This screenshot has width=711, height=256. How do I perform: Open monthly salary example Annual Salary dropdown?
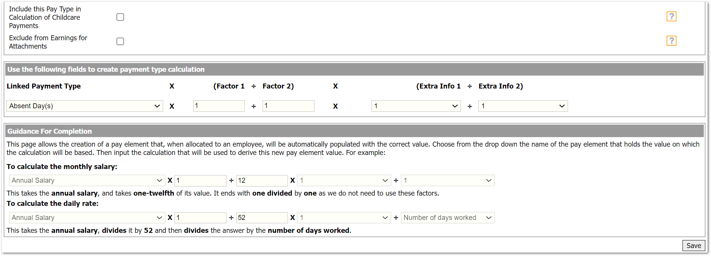87,180
